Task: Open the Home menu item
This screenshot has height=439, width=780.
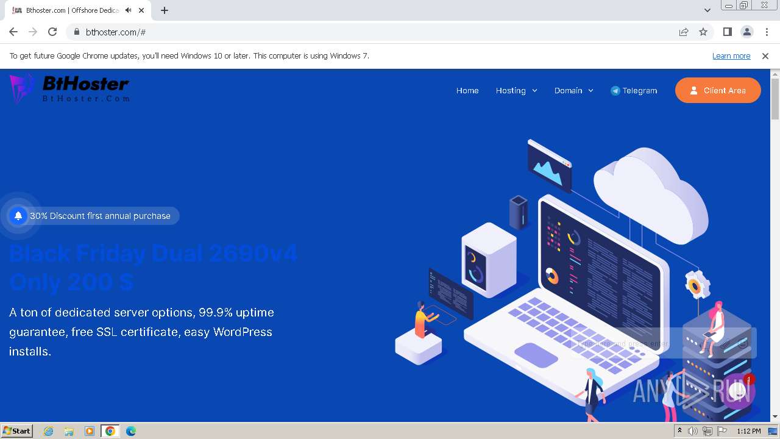Action: [467, 90]
